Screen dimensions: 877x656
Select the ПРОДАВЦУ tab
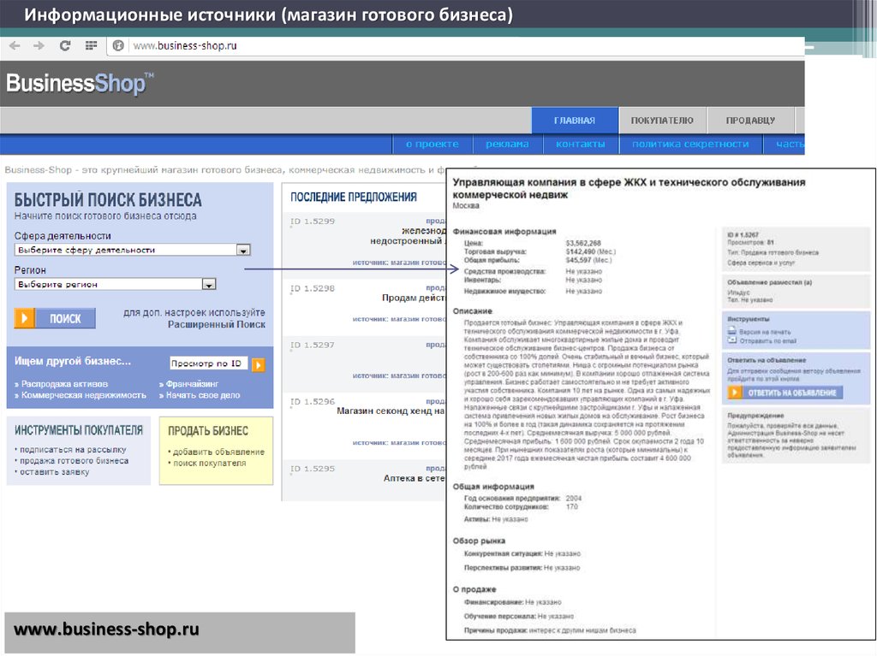pyautogui.click(x=750, y=121)
